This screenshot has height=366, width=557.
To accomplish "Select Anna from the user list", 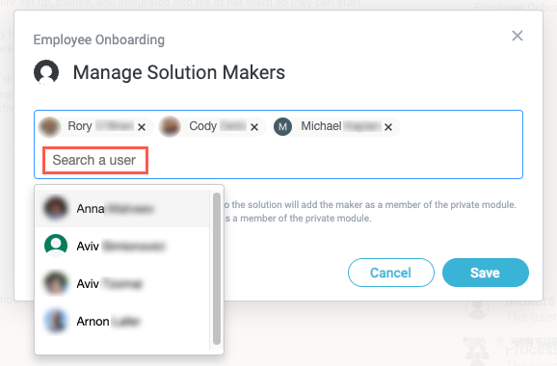I will (122, 208).
